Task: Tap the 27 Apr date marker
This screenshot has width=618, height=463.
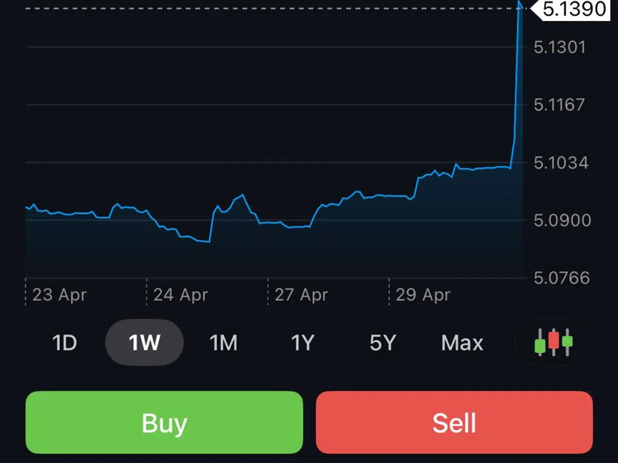Action: pos(302,295)
